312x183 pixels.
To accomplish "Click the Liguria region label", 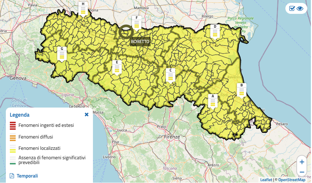I will pyautogui.click(x=68, y=95).
